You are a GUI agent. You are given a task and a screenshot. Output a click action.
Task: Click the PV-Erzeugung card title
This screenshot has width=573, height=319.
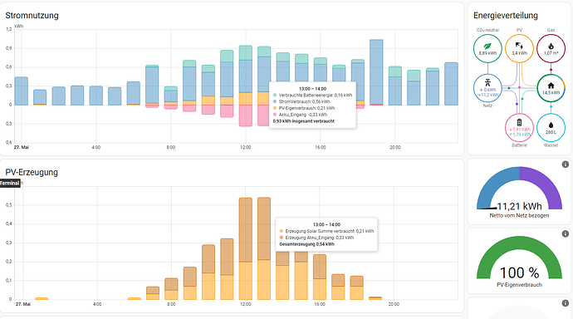pyautogui.click(x=32, y=172)
